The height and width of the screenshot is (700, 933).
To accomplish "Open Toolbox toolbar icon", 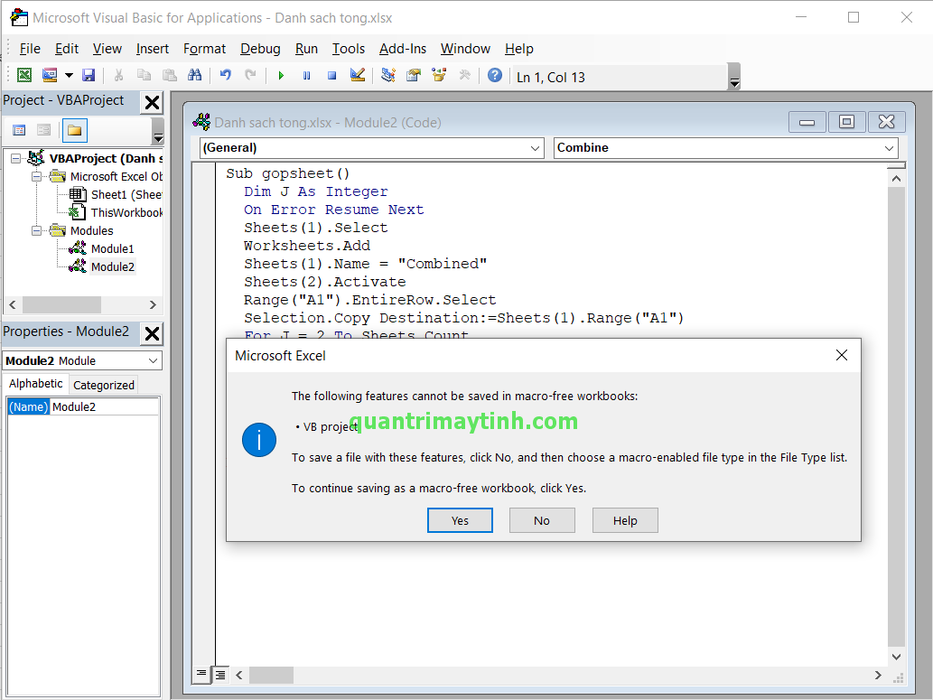I will [x=465, y=75].
